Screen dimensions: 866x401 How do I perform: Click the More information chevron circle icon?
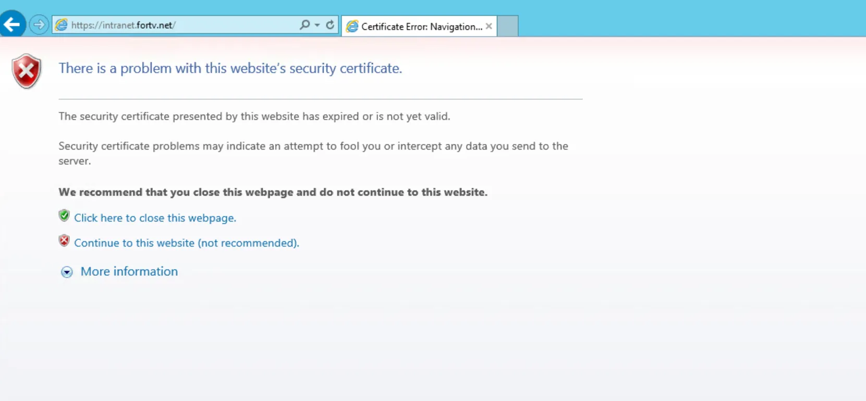point(67,272)
